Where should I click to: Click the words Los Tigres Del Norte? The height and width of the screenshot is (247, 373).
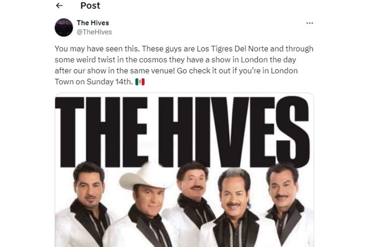228,49
